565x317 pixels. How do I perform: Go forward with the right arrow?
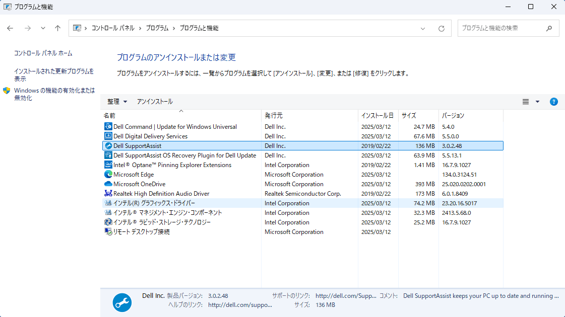(28, 28)
